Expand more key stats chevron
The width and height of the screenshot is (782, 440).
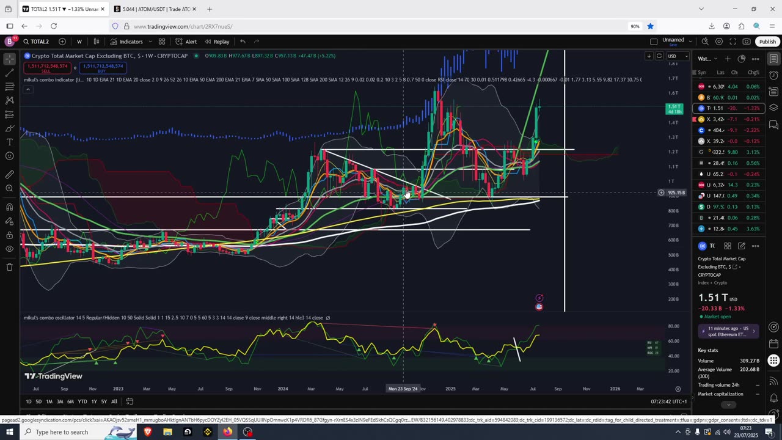pos(728,405)
